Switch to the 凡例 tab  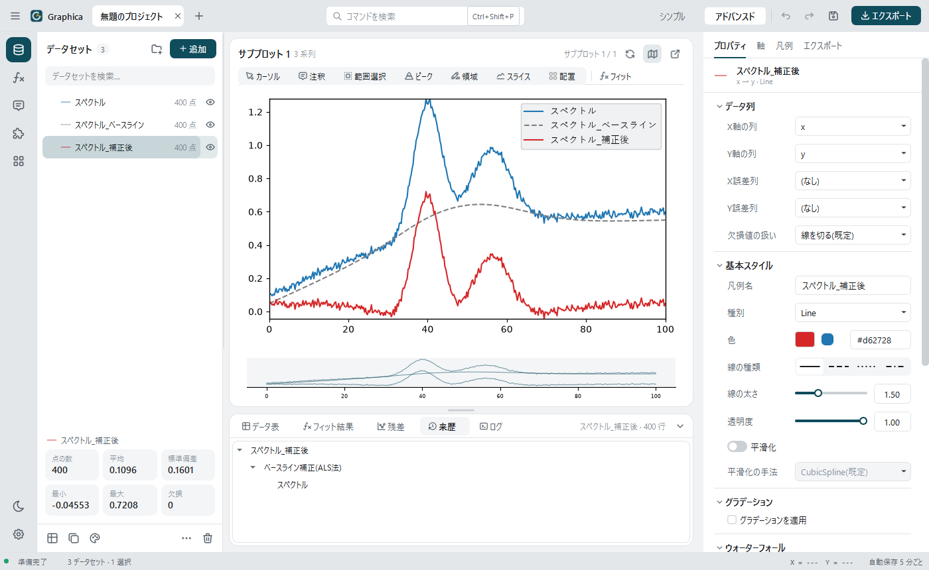pyautogui.click(x=784, y=46)
